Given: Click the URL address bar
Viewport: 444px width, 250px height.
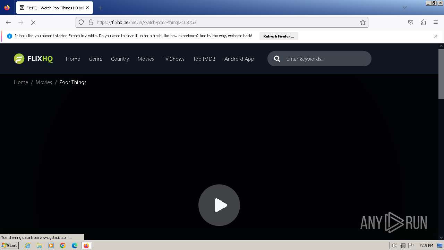Looking at the screenshot, I should [x=222, y=22].
